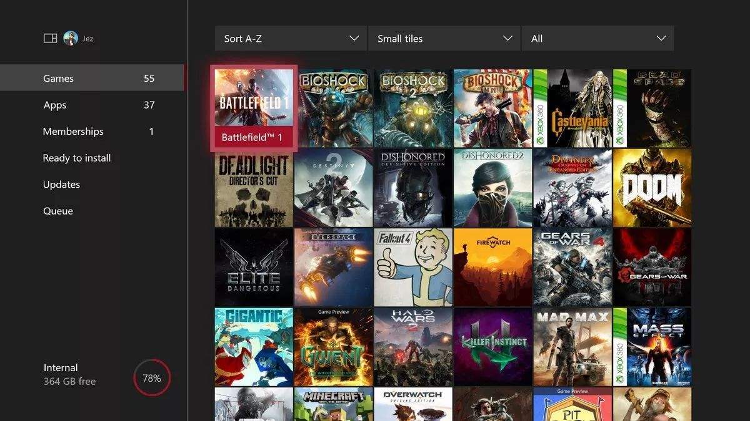The width and height of the screenshot is (750, 421).
Task: Open the Jez profile avatar
Action: point(71,38)
